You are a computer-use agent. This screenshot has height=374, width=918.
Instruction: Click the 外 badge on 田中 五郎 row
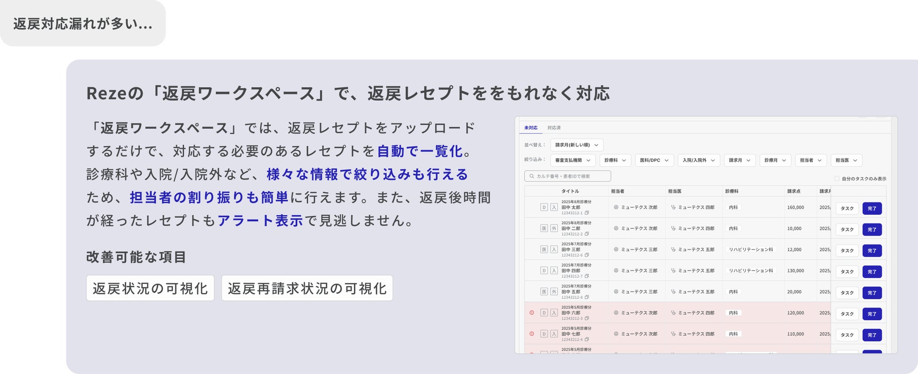click(554, 292)
